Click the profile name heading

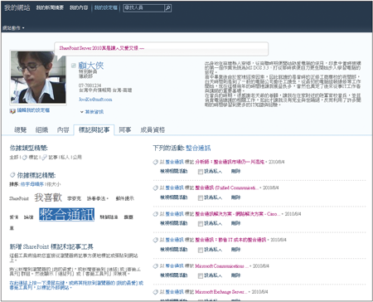click(x=91, y=66)
